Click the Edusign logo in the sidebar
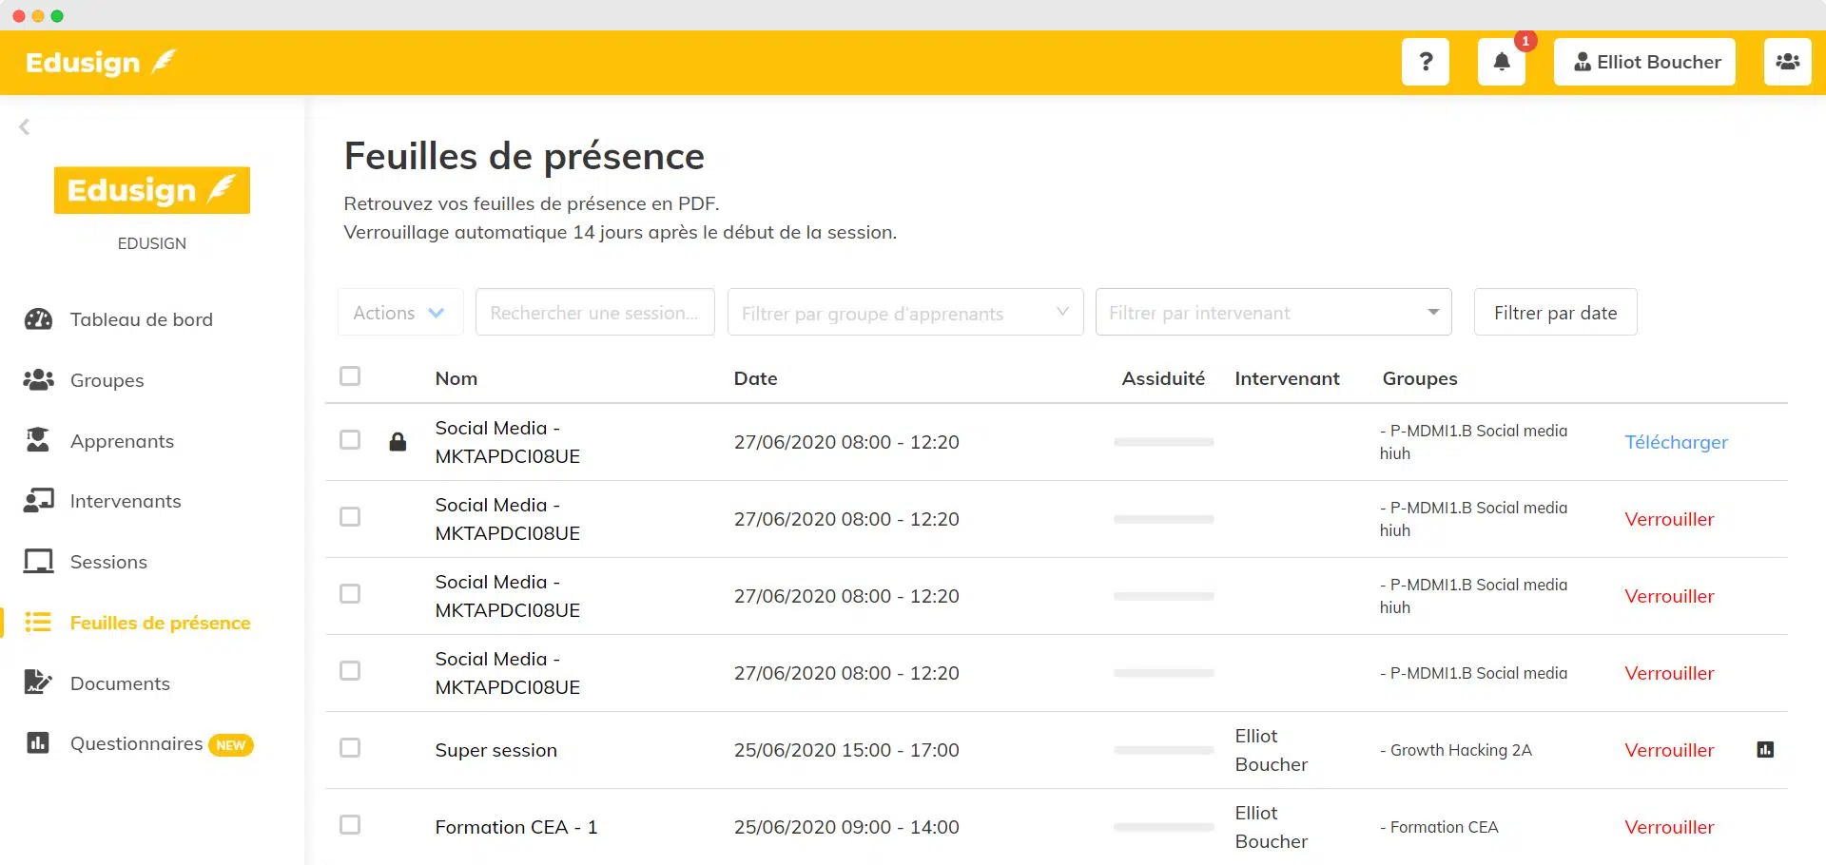The width and height of the screenshot is (1826, 865). click(x=152, y=190)
